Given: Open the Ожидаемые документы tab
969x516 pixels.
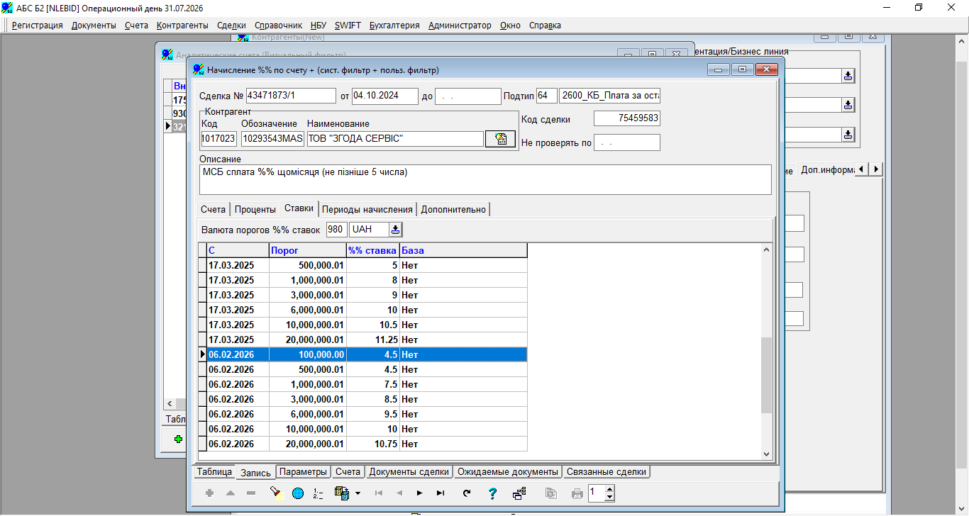Looking at the screenshot, I should (x=508, y=472).
